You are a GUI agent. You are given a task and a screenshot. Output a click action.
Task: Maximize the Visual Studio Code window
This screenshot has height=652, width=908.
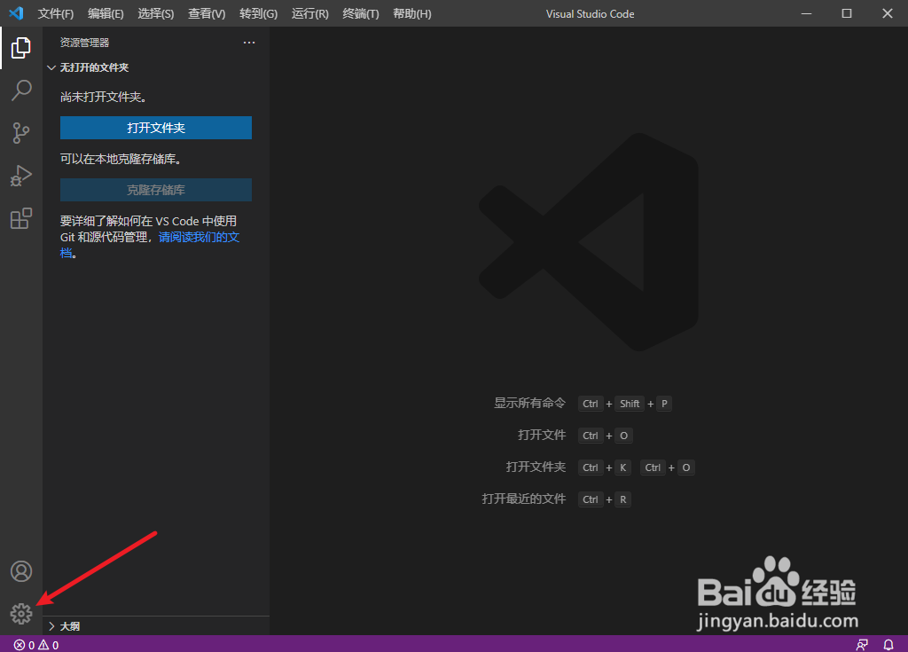pyautogui.click(x=847, y=13)
